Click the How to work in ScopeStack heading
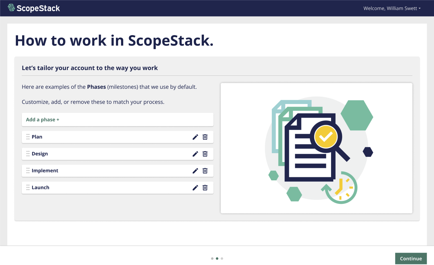Screen dimensions: 434x265 coord(114,41)
